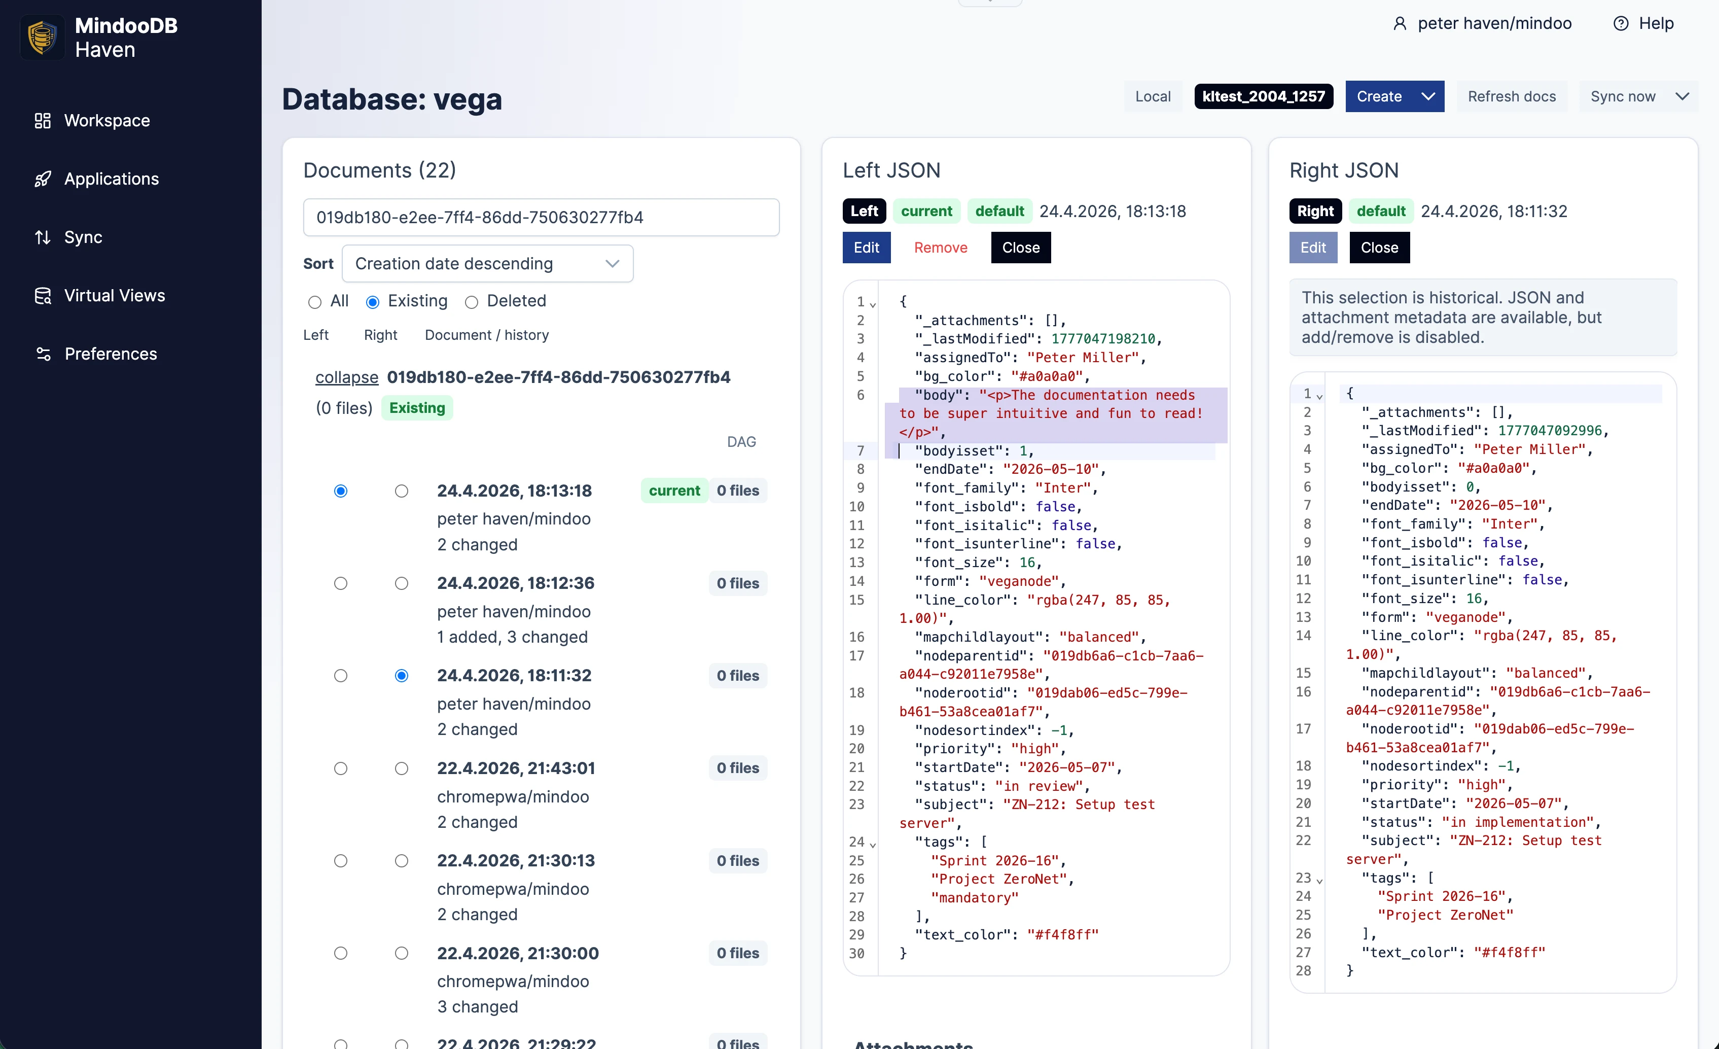Open Virtual Views in the sidebar
The image size is (1719, 1049).
[x=115, y=295]
